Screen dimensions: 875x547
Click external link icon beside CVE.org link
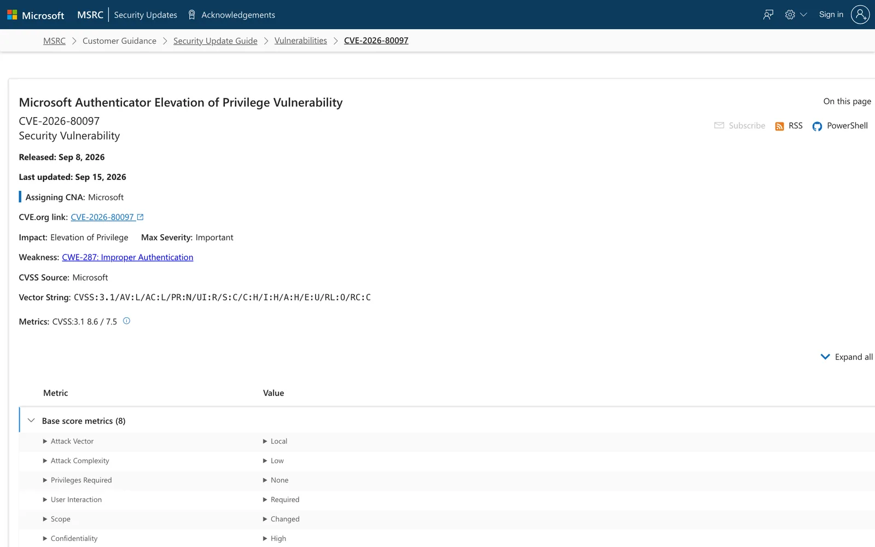pos(140,217)
